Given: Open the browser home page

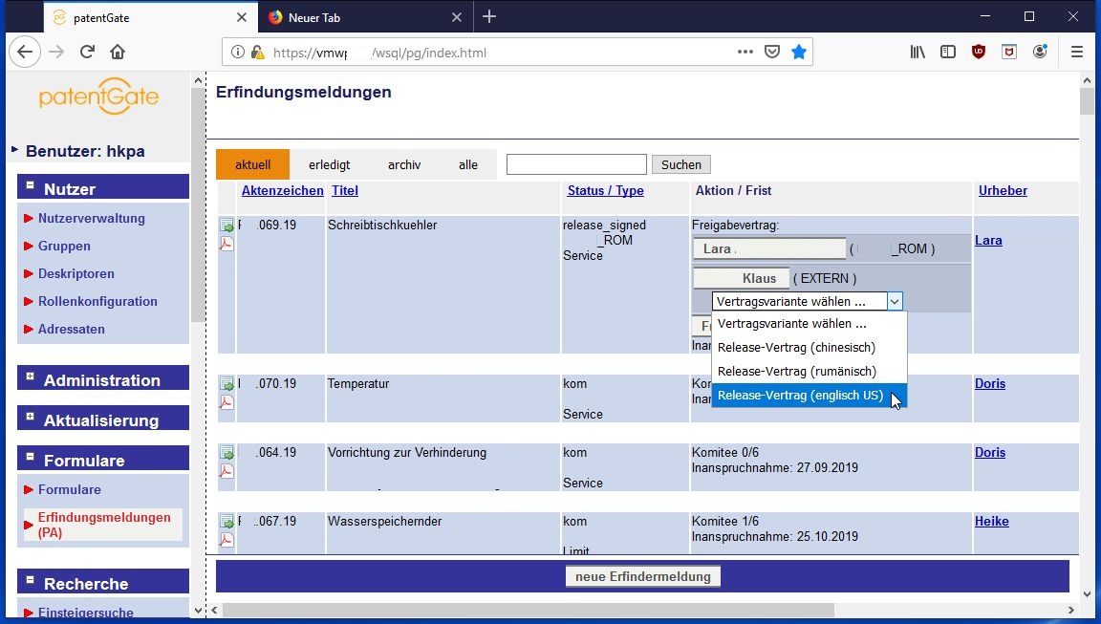Looking at the screenshot, I should [x=118, y=52].
